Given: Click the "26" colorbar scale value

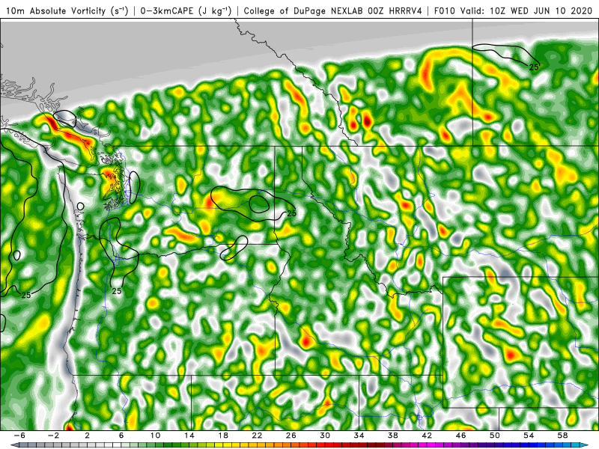Looking at the screenshot, I should [x=291, y=436].
